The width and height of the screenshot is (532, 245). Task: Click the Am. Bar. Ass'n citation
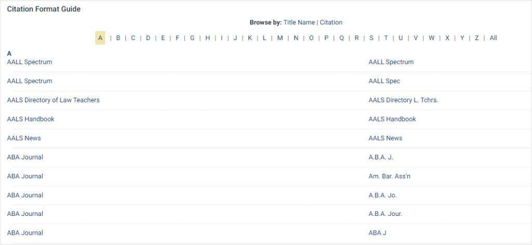click(x=390, y=176)
